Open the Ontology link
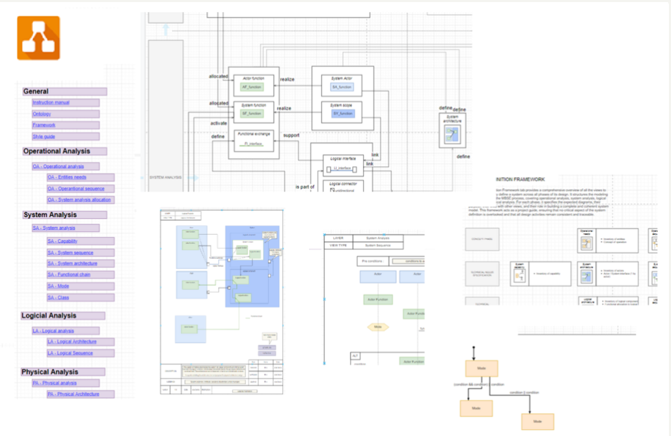This screenshot has height=436, width=671. coord(41,114)
